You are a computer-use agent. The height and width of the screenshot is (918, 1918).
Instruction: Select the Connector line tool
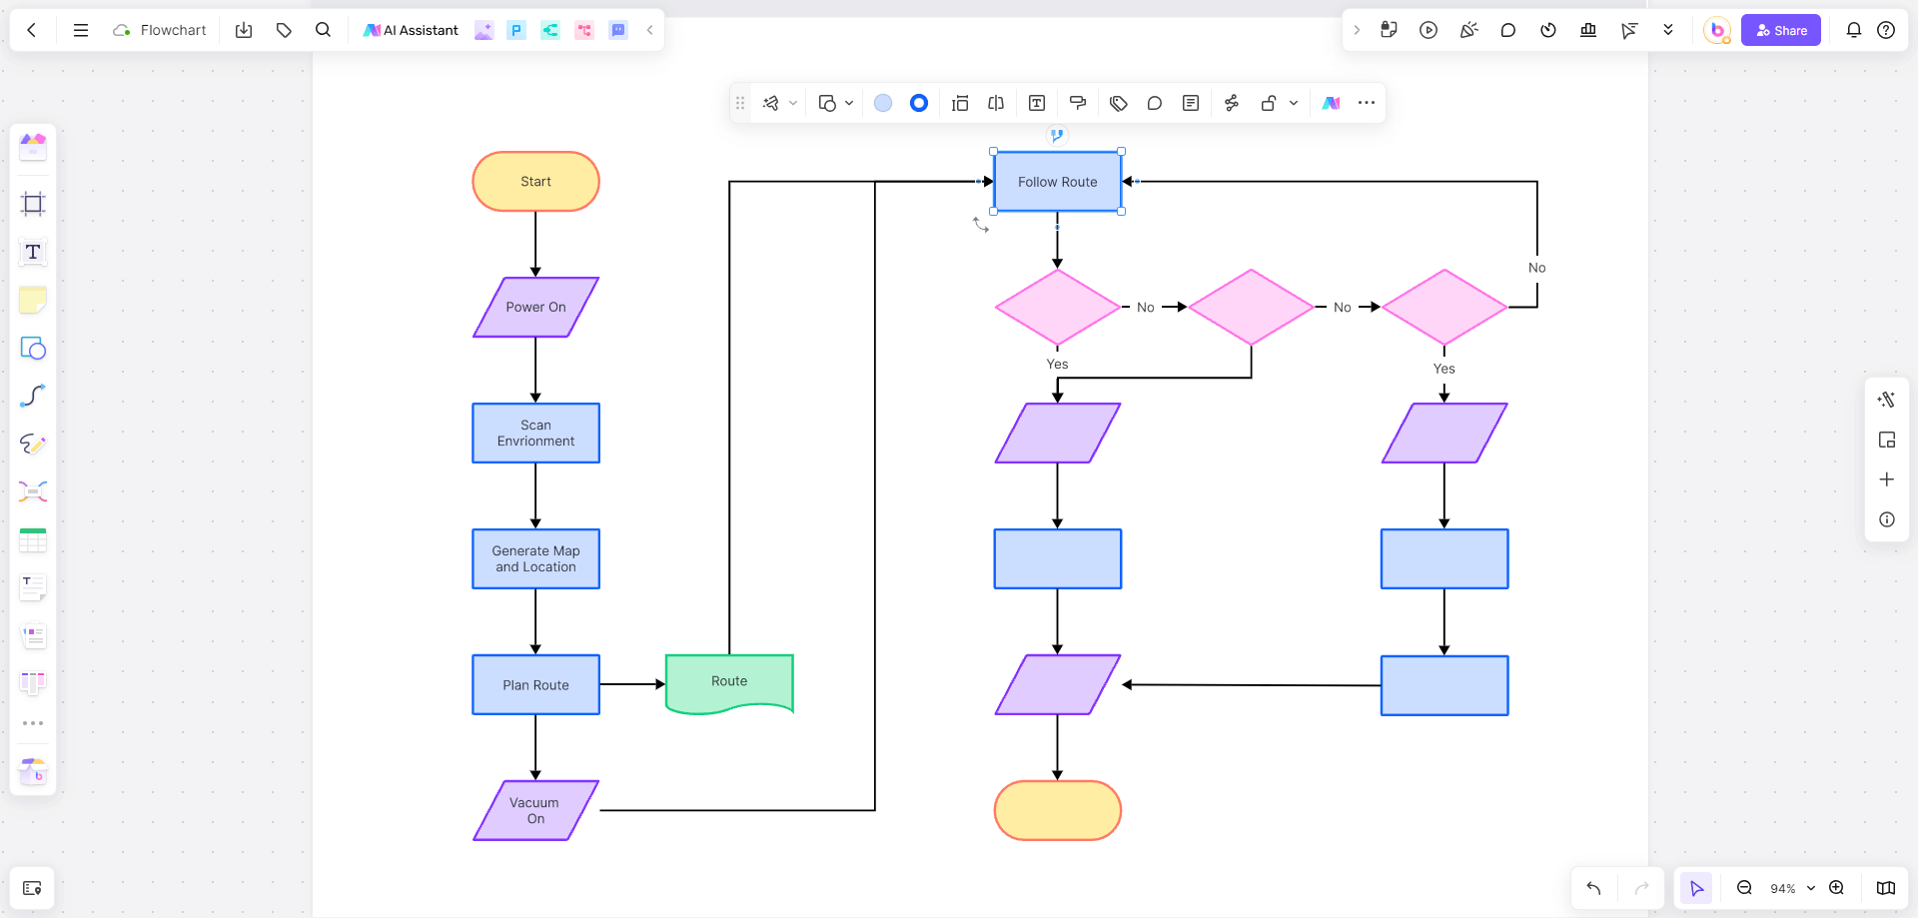click(x=33, y=396)
